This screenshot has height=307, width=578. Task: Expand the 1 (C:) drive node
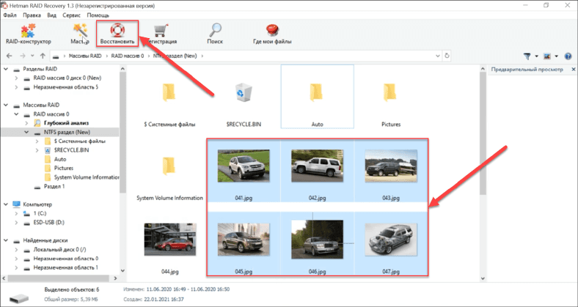16,213
